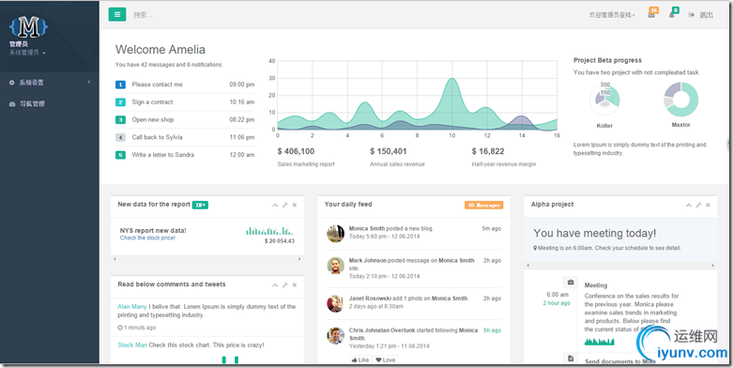Click the Kolter donut chart

pyautogui.click(x=605, y=100)
